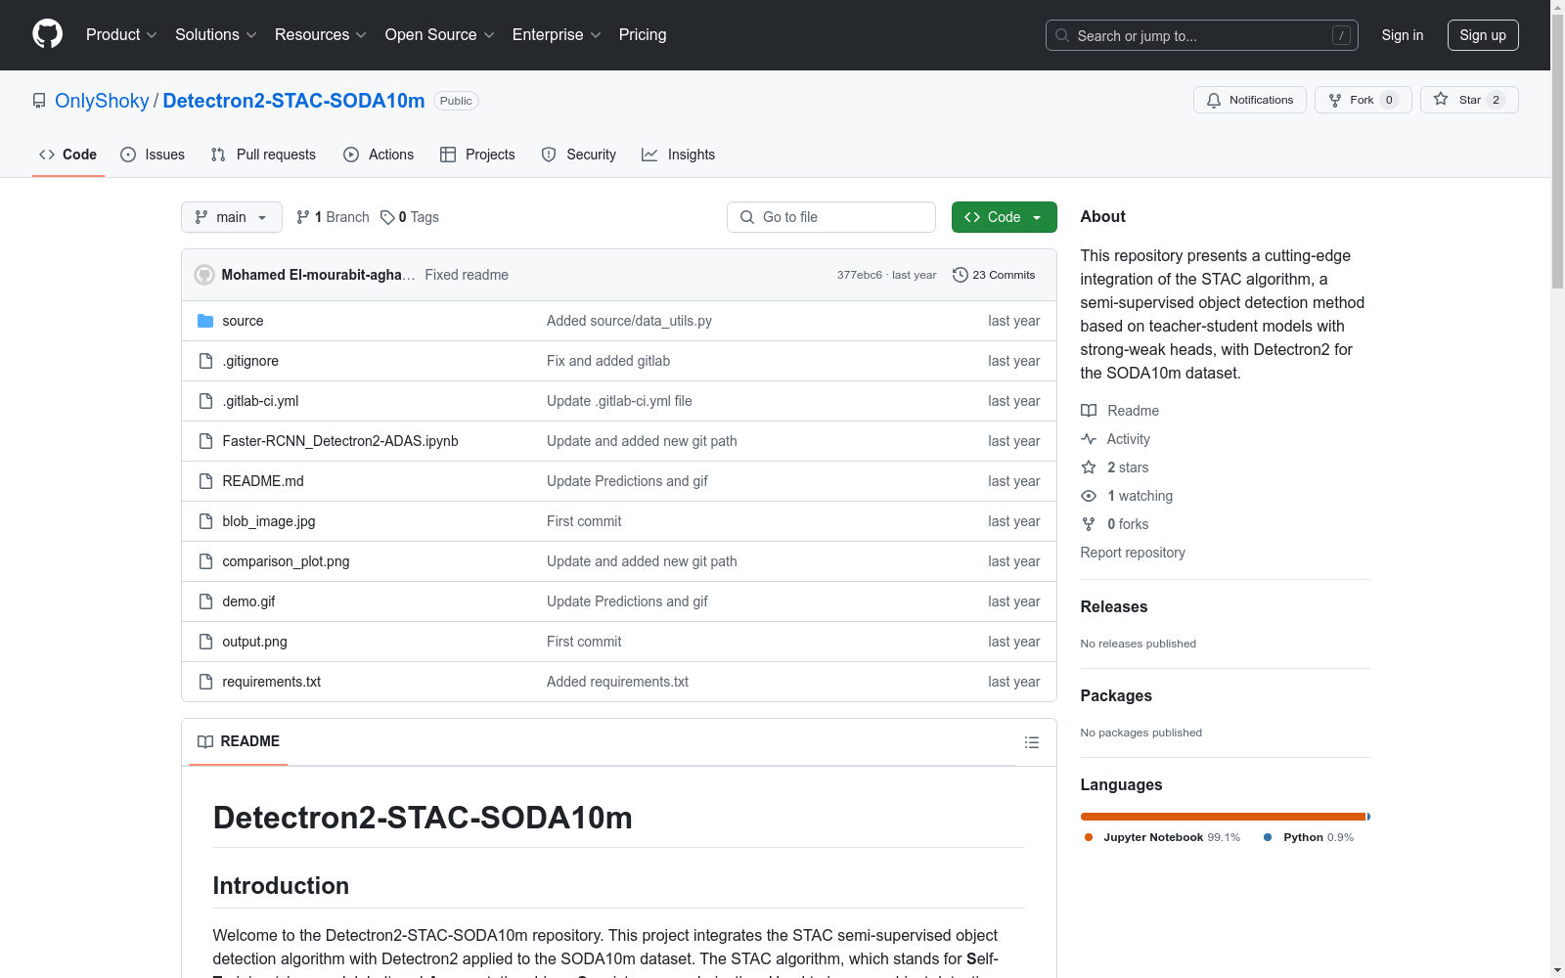Click the branch icon beside 1 Branch
The height and width of the screenshot is (978, 1565).
point(303,217)
